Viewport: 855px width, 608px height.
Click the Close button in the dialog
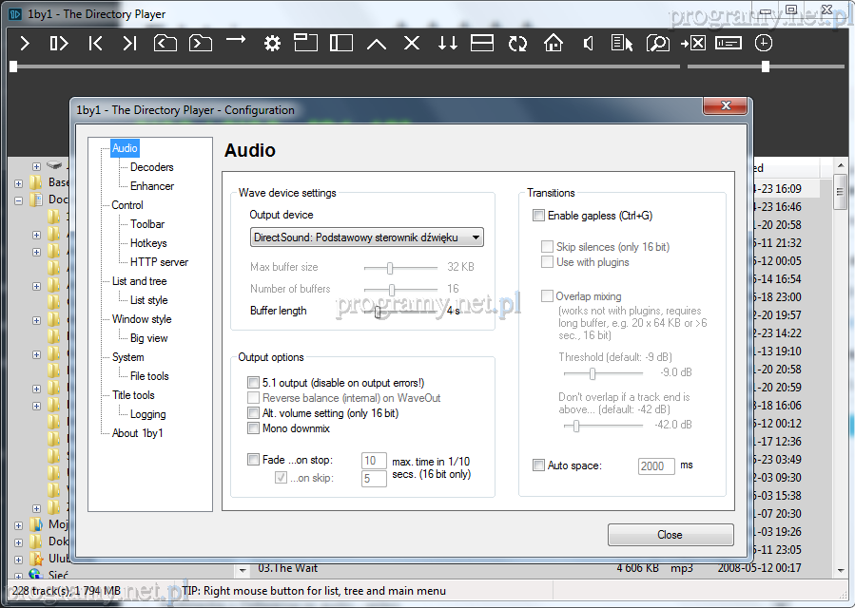670,535
